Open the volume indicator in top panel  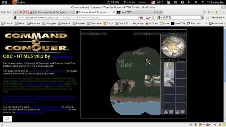pos(189,2)
